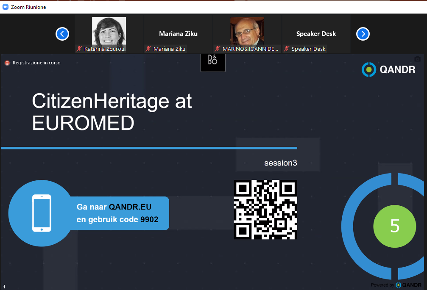The image size is (427, 290).
Task: Show previous participants with the left arrow
Action: click(62, 34)
